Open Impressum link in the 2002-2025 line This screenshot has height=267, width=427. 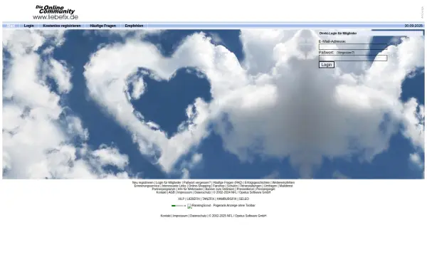tap(180, 216)
